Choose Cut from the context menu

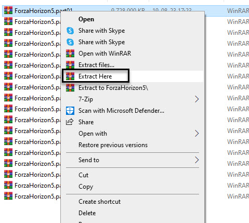83,175
